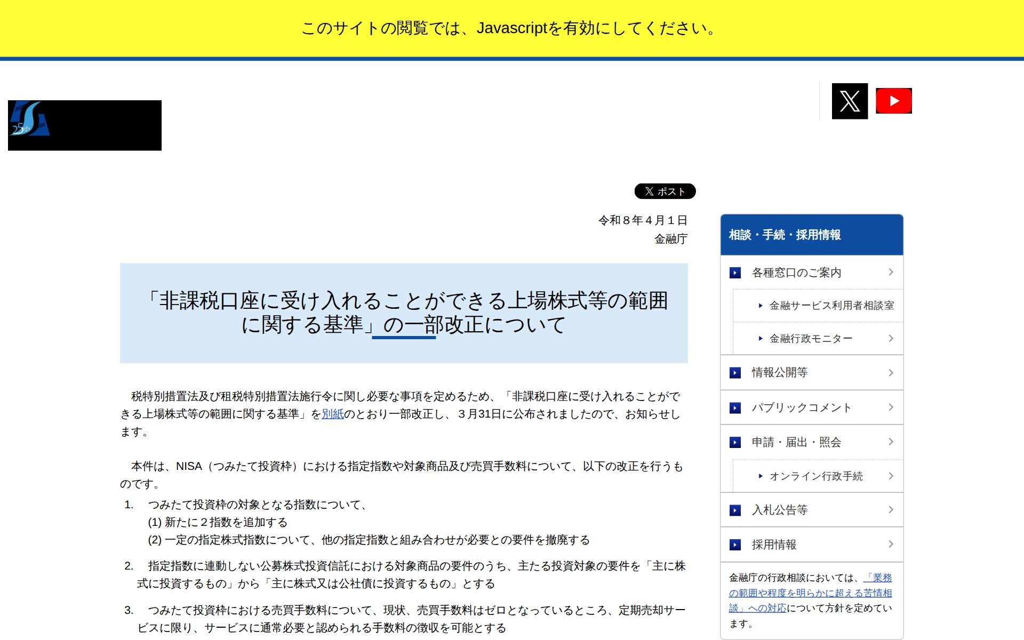Click the blue arrow icon beside 情報公開等
Screen dimensions: 1024x640
pyautogui.click(x=736, y=373)
